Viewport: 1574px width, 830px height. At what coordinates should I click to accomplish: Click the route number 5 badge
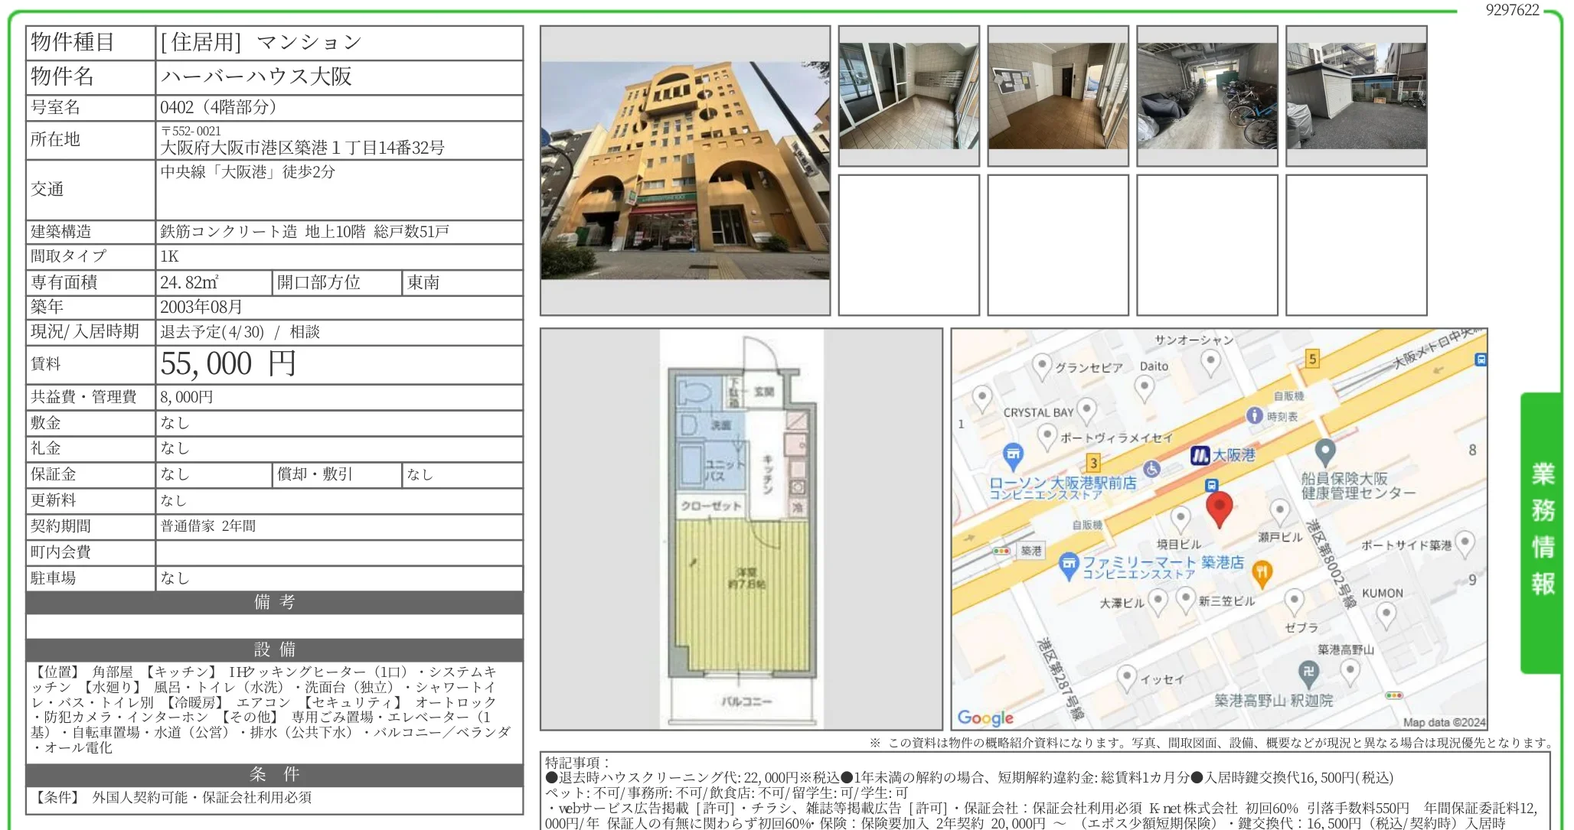pos(1313,359)
